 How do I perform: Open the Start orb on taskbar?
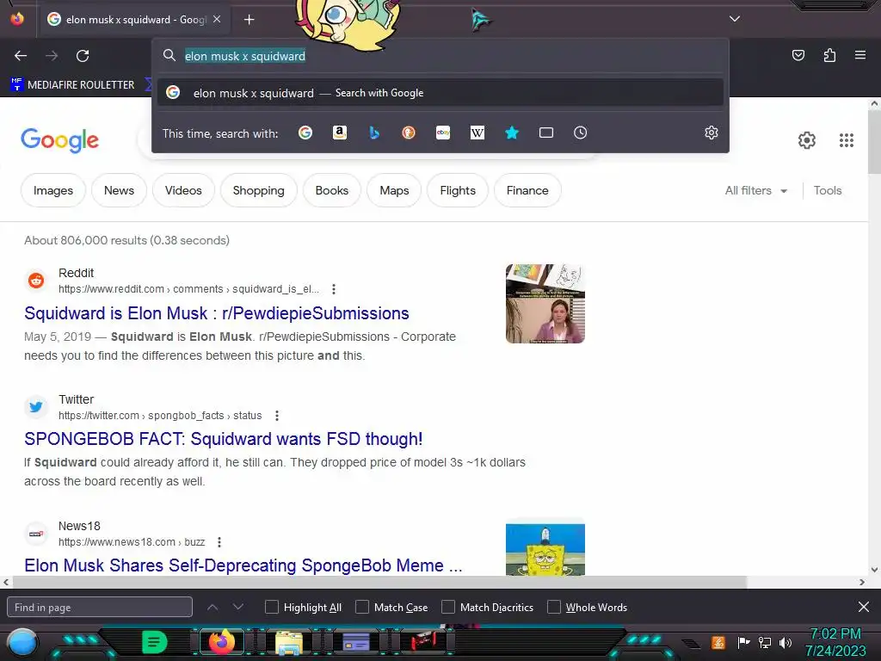coord(22,644)
